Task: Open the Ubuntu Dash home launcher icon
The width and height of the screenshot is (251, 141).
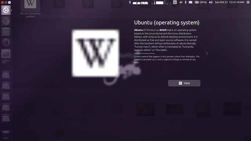Action: click(6, 10)
